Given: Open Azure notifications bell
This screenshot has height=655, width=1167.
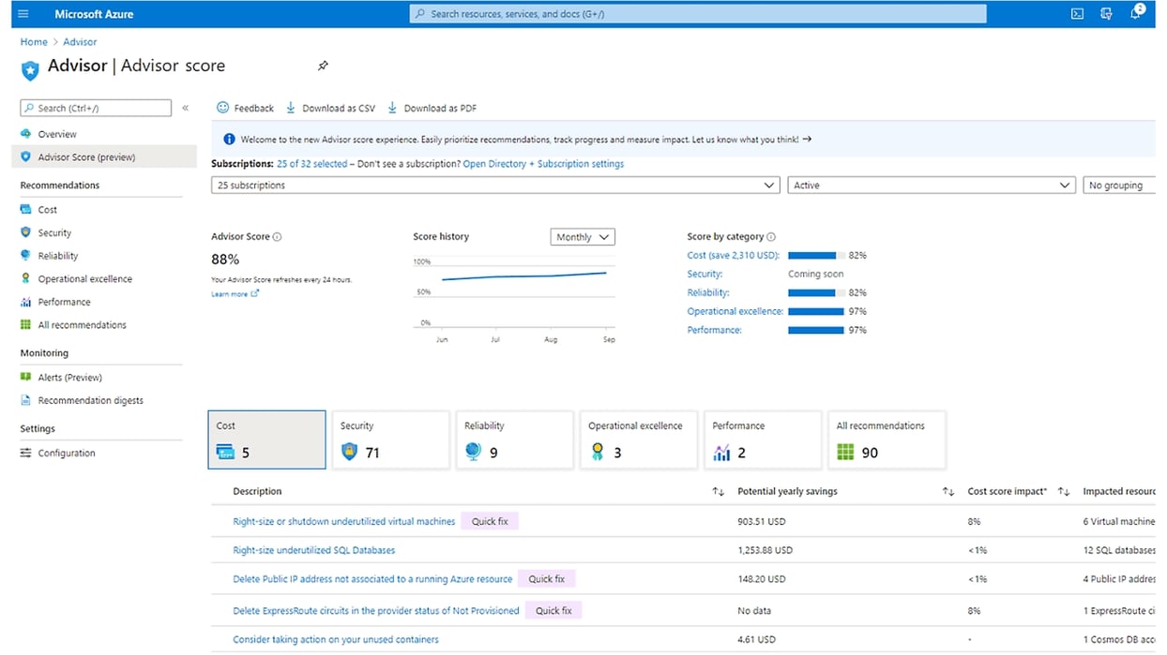Looking at the screenshot, I should pyautogui.click(x=1133, y=13).
